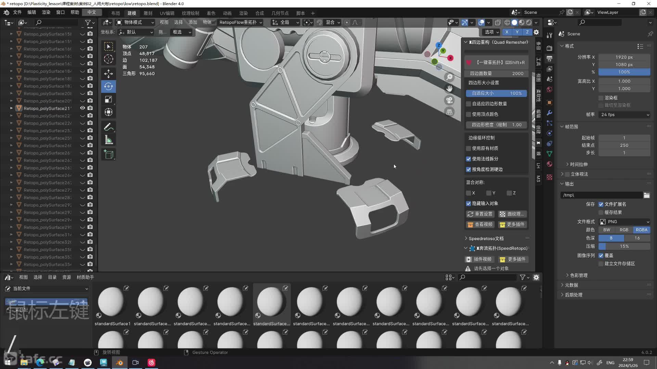Enable X symmetry checkbox
The width and height of the screenshot is (657, 369).
point(468,193)
